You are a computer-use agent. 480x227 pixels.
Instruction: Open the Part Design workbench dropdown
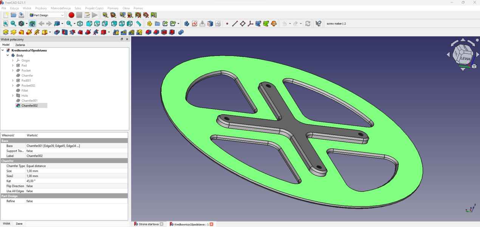tap(47, 15)
